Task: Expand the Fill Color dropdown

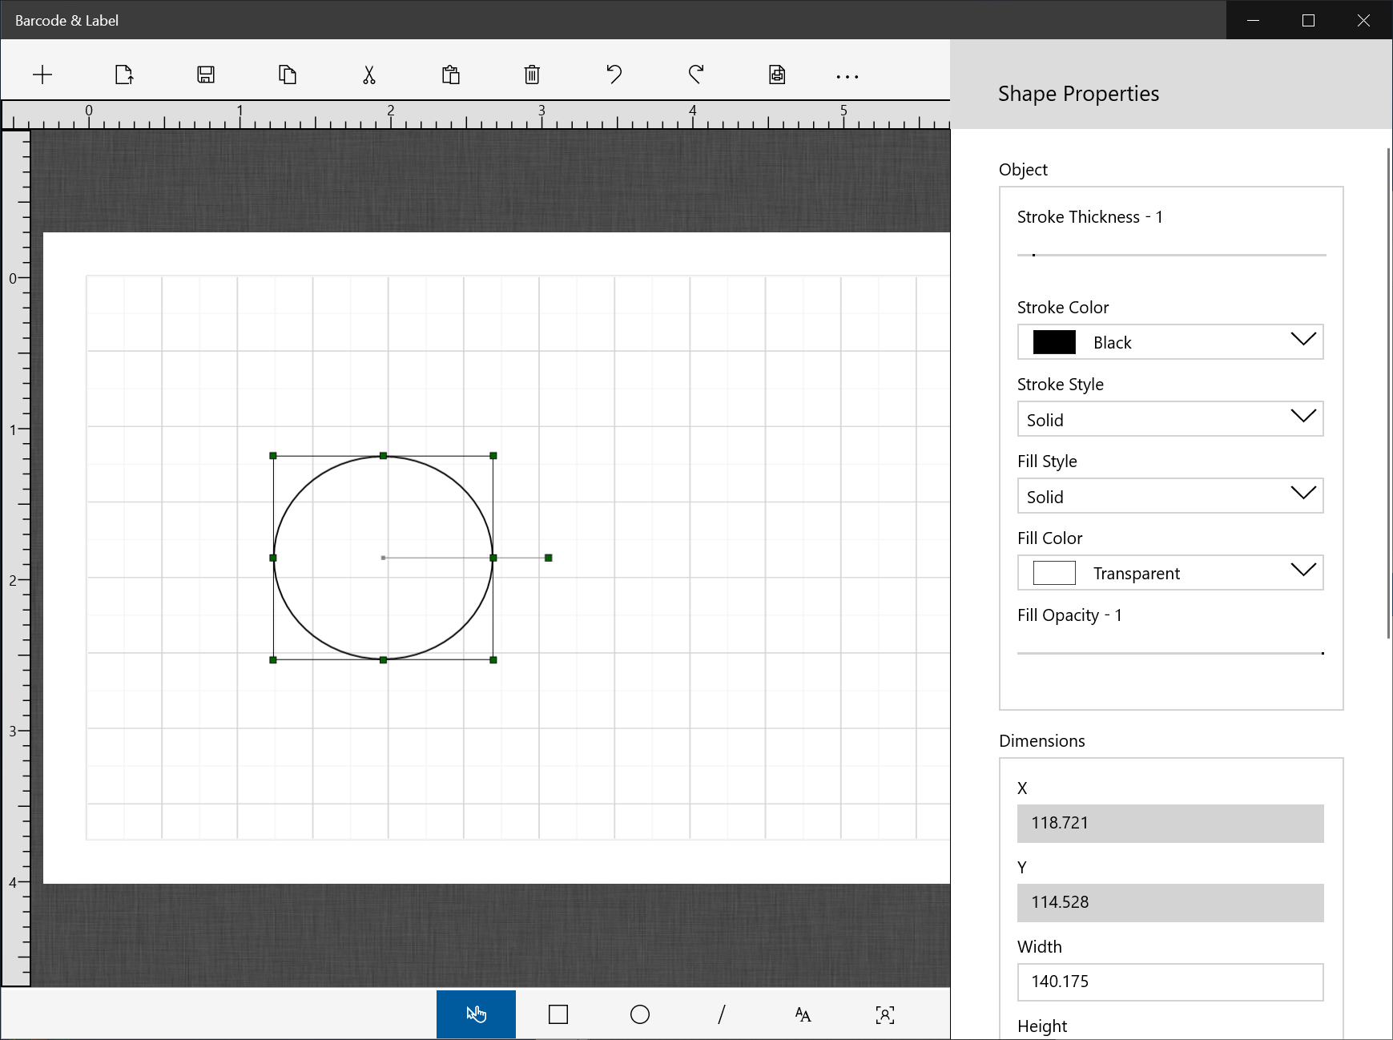Action: coord(1170,573)
